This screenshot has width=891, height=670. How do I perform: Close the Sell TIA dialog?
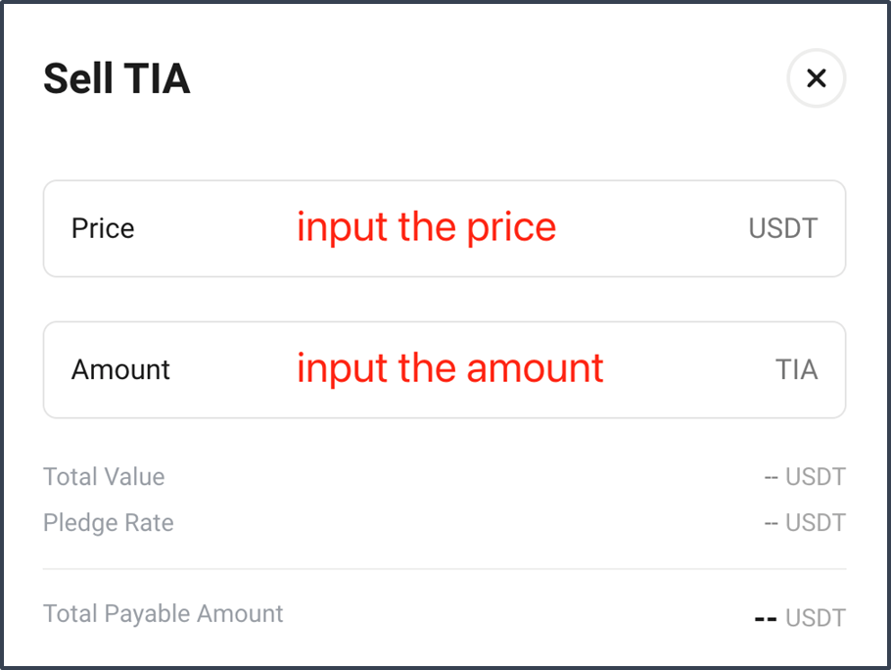tap(816, 77)
